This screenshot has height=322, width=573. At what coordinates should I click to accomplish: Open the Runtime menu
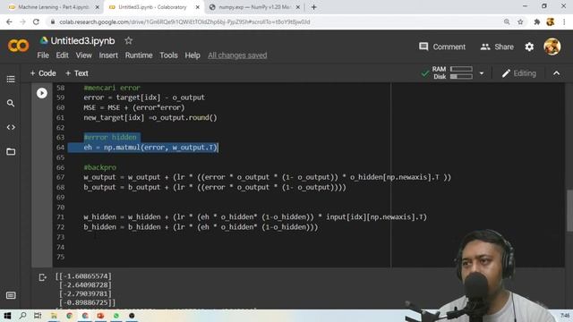tap(139, 55)
